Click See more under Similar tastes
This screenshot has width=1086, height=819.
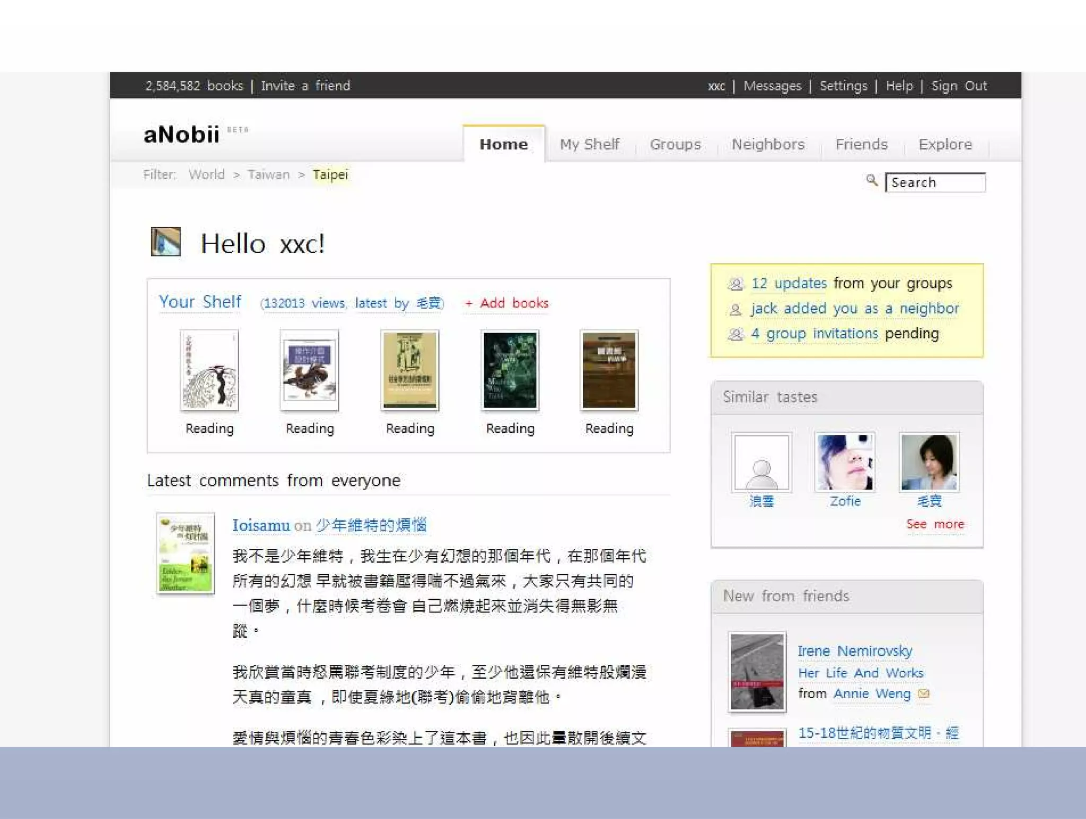(935, 524)
